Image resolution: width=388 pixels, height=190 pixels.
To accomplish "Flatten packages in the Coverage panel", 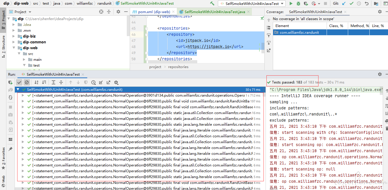I will (x=269, y=27).
